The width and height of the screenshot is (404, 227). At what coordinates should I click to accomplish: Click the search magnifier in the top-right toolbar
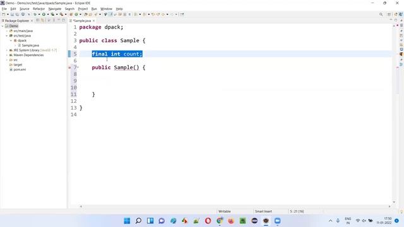click(x=381, y=15)
